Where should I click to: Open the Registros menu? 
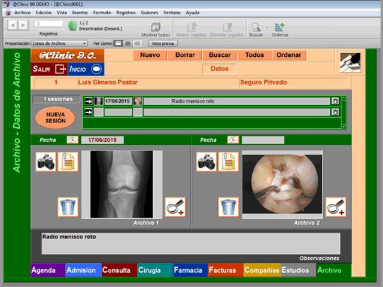[126, 13]
